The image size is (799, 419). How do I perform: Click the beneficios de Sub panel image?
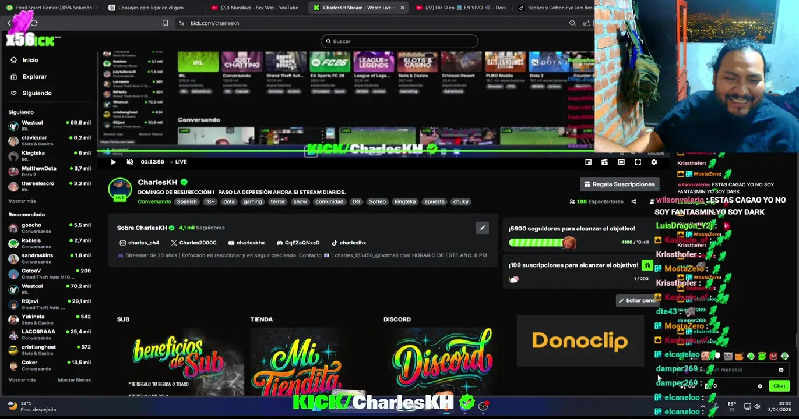pos(180,361)
